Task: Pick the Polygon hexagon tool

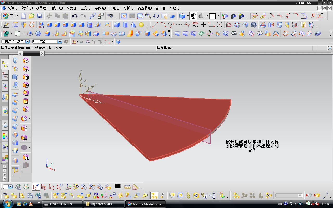Action: click(x=220, y=25)
